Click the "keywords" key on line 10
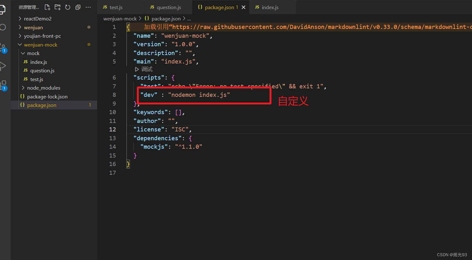 [x=151, y=112]
